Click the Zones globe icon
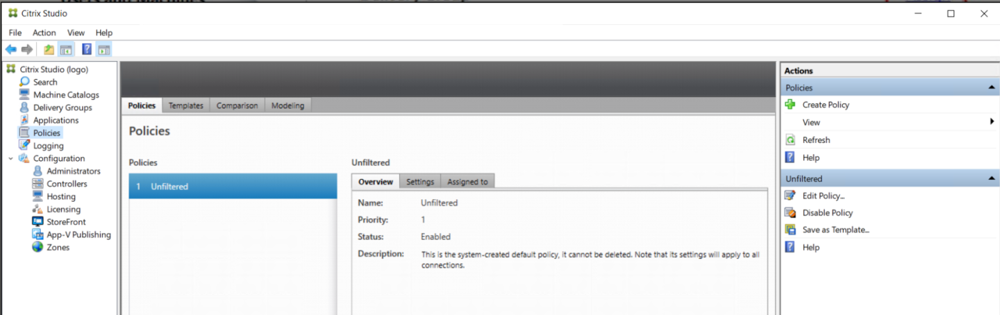Screen dimensions: 1000x315 (37, 247)
